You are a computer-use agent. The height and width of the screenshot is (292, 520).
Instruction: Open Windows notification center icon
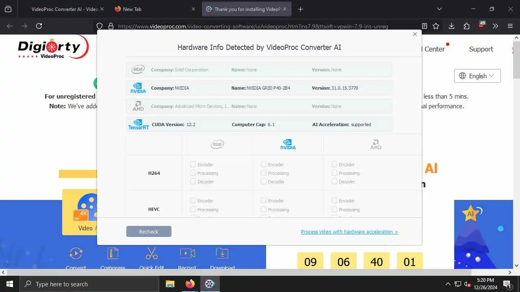507,284
